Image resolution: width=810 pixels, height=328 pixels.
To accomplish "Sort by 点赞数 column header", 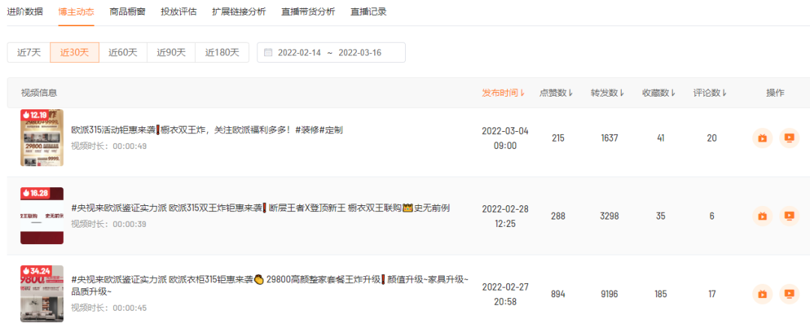I will [x=556, y=93].
